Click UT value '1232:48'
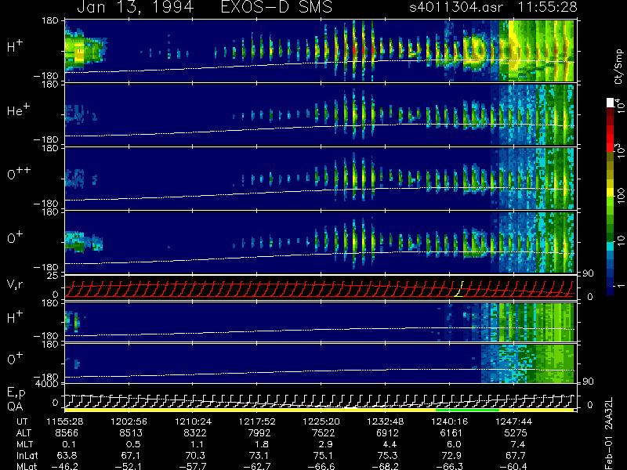 tap(386, 421)
